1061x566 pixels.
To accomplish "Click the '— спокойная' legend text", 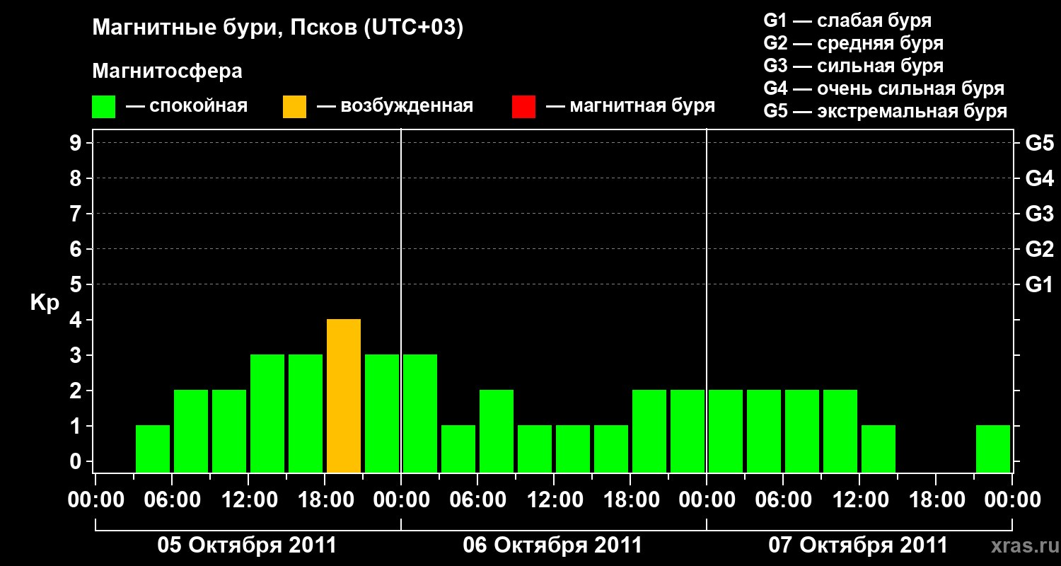I will coord(187,106).
